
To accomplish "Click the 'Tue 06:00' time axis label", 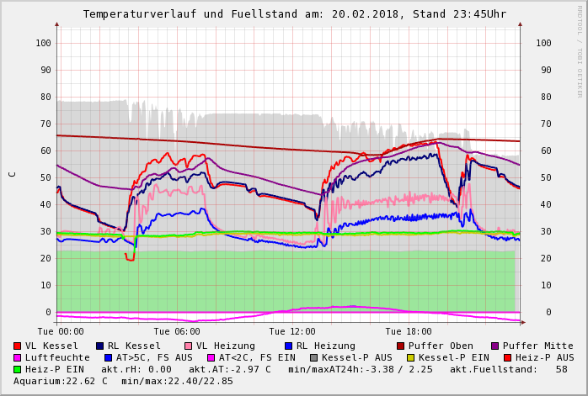I will tap(176, 331).
